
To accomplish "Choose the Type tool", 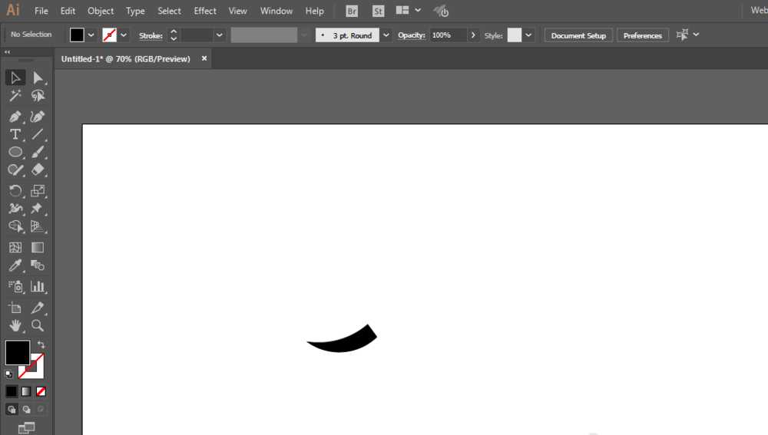I will pyautogui.click(x=15, y=134).
